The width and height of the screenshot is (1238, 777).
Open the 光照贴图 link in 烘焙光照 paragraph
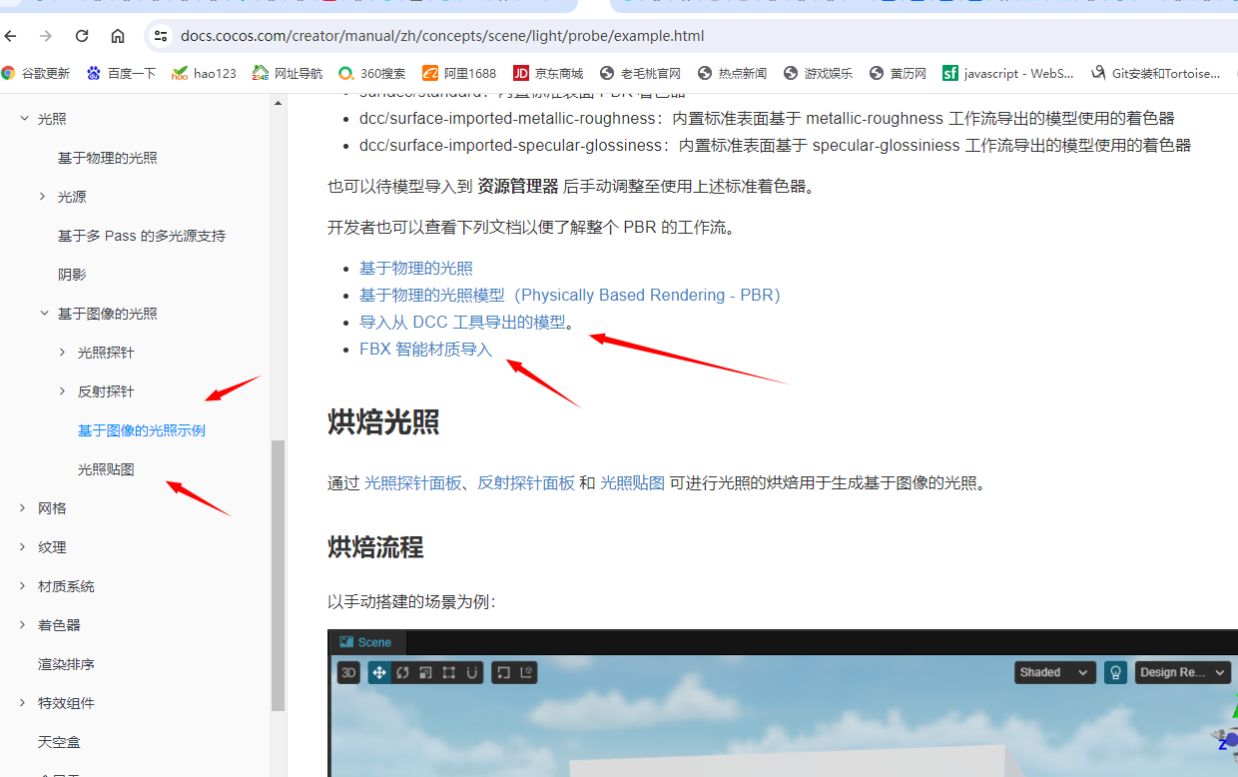(x=632, y=482)
